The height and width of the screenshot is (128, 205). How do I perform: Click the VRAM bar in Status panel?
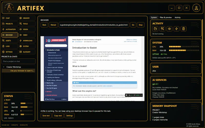coord(27,114)
